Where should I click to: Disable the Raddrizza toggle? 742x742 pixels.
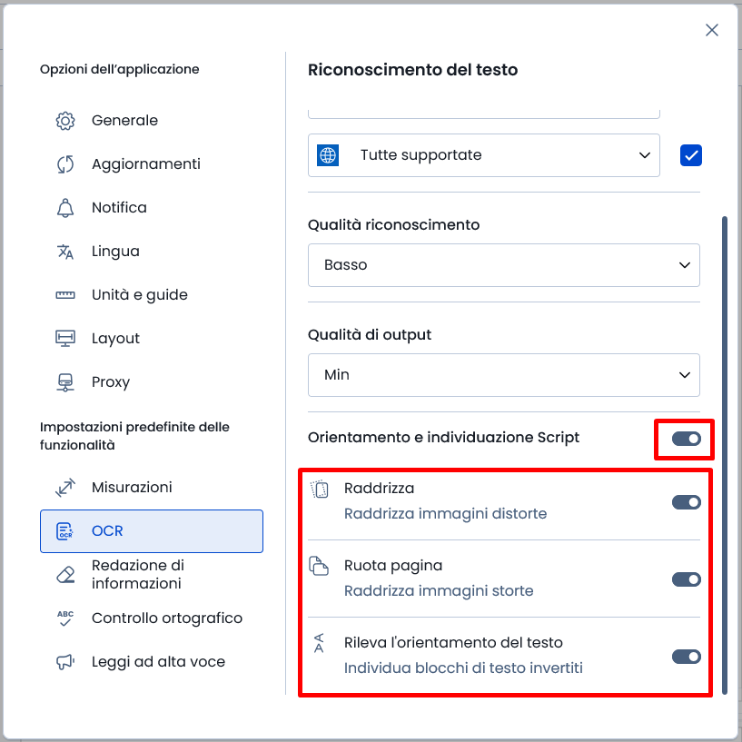coord(687,502)
